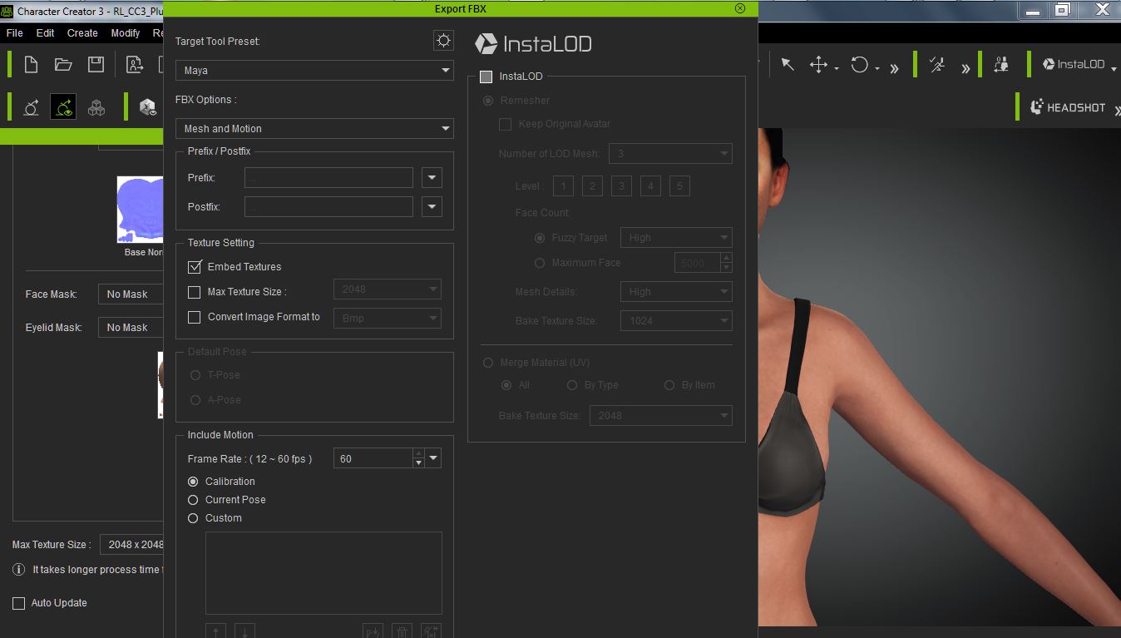Screen dimensions: 1121x638
Task: Click the Prefix text field
Action: coord(328,178)
